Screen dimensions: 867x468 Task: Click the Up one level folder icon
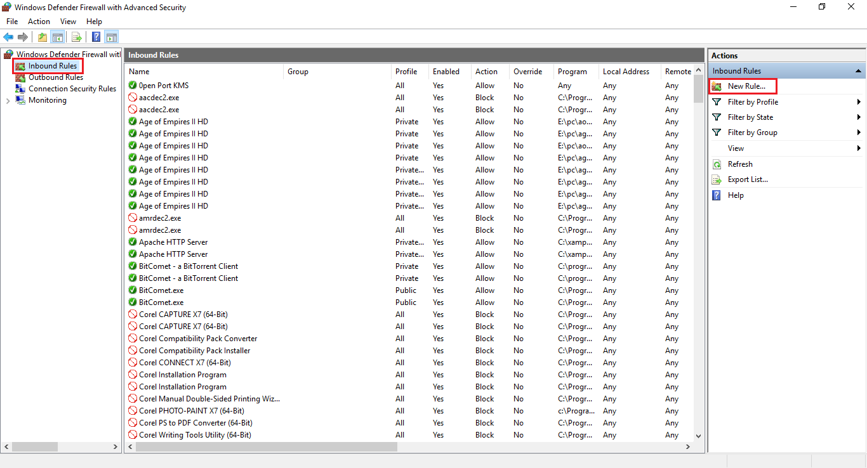[x=43, y=37]
